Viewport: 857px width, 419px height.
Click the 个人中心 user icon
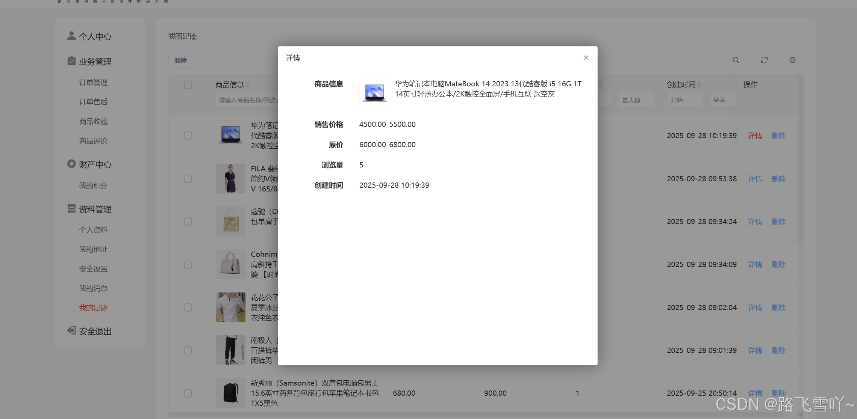(x=71, y=36)
